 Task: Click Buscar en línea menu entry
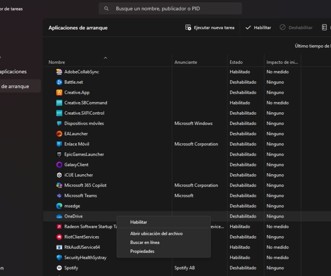145,242
